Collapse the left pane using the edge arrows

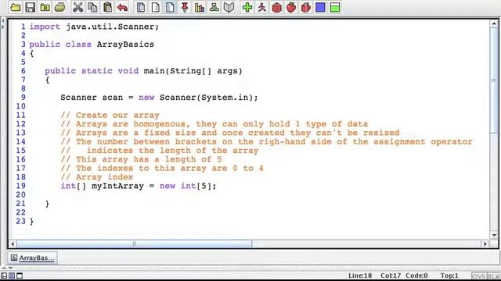coord(3,24)
